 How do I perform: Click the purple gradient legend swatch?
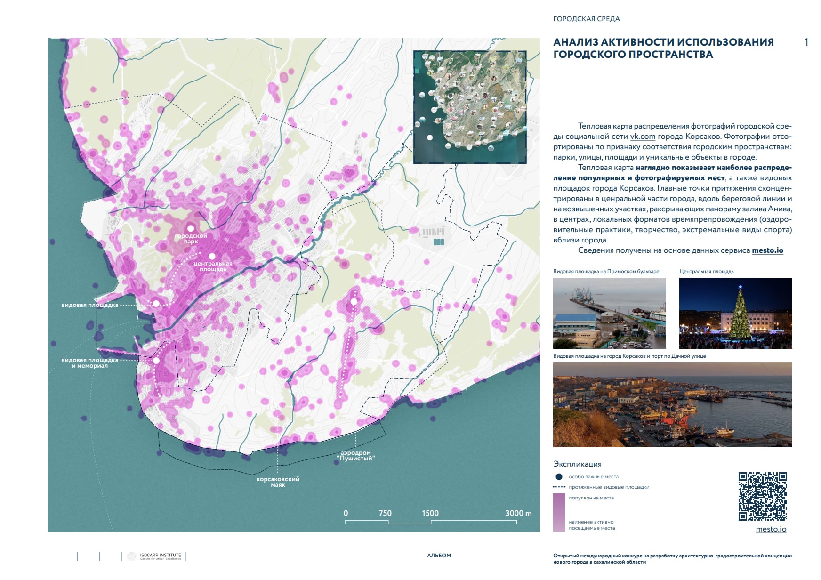559,513
